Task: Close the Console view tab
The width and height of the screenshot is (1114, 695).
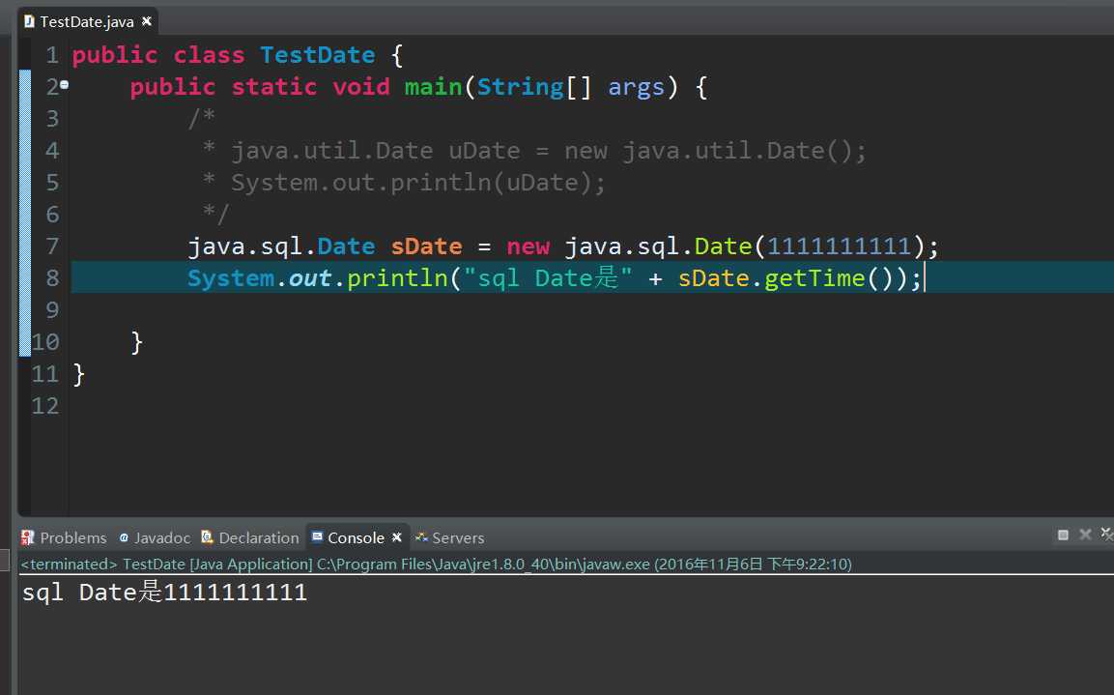Action: click(x=397, y=537)
